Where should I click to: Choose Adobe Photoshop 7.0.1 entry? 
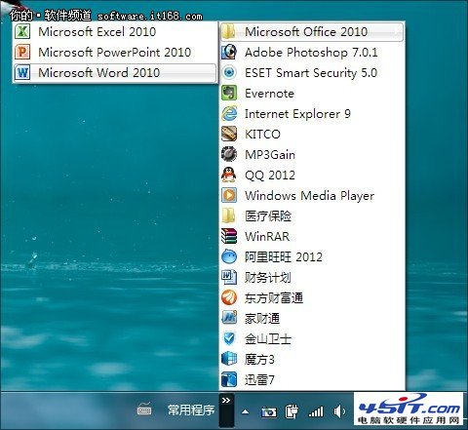pyautogui.click(x=312, y=52)
